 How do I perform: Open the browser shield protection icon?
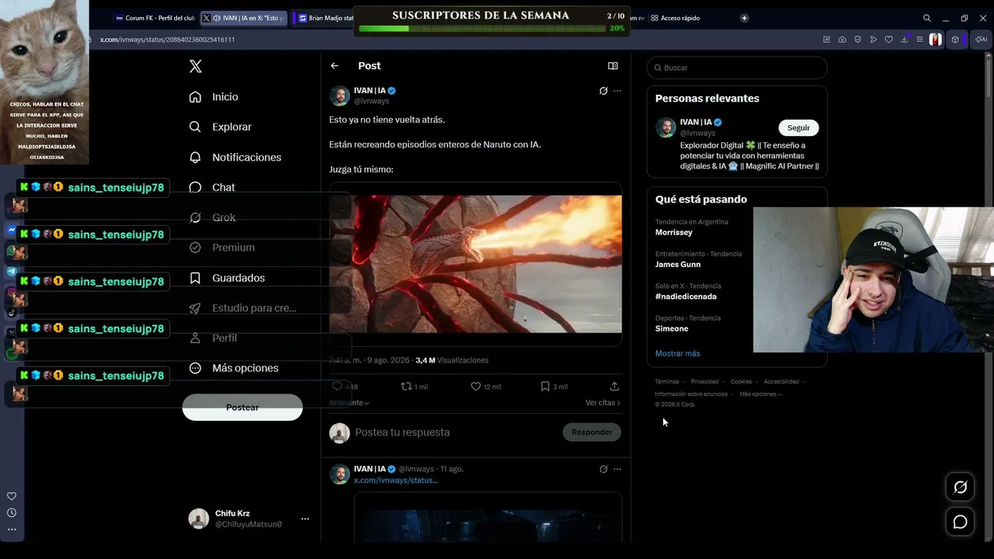click(x=858, y=40)
